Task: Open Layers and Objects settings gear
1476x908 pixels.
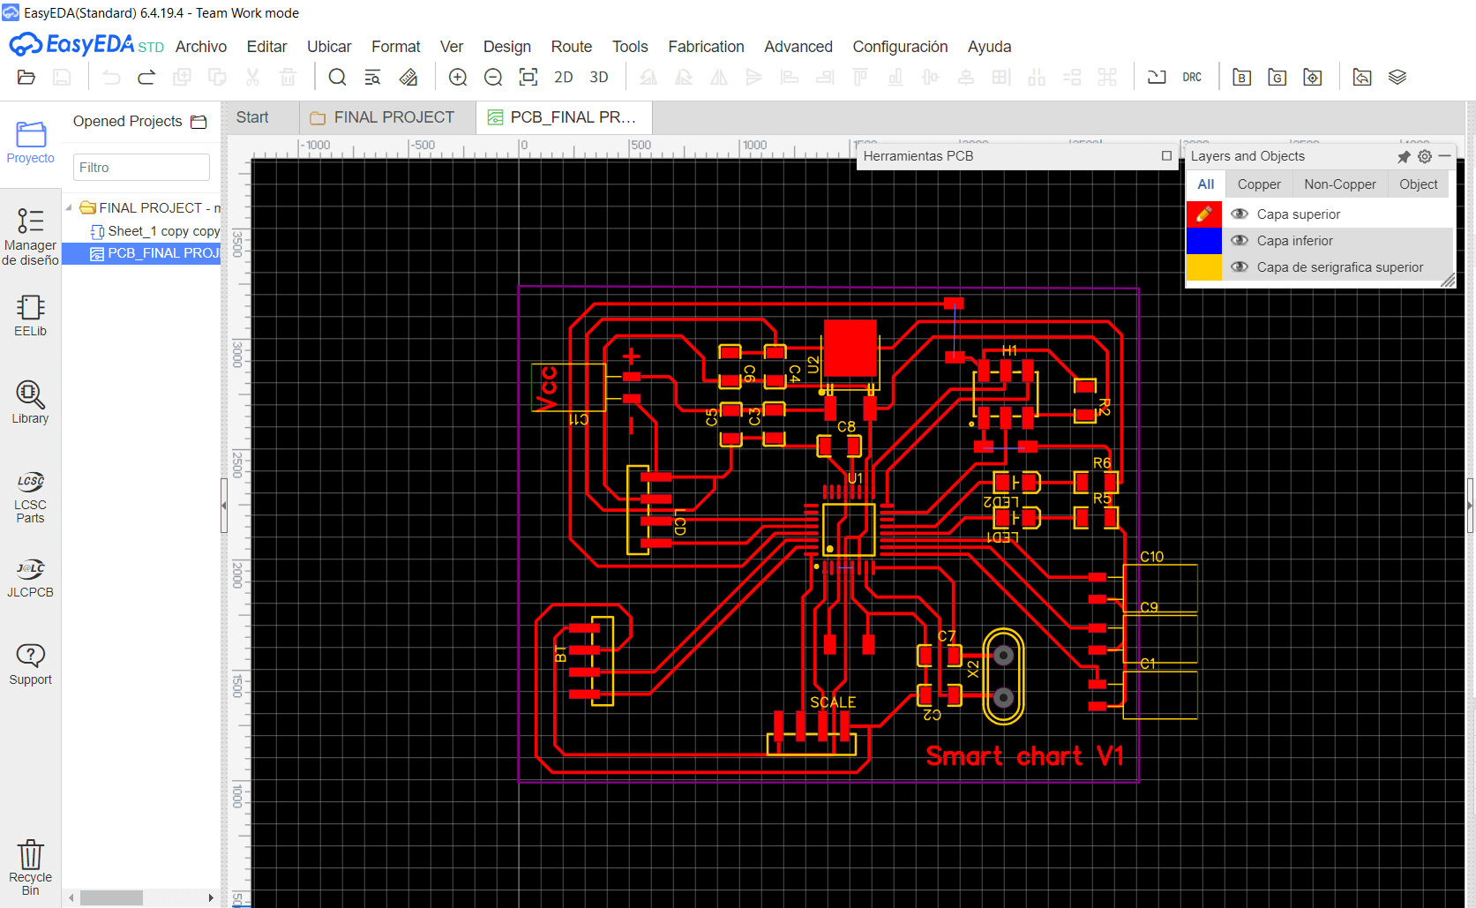Action: pos(1425,156)
